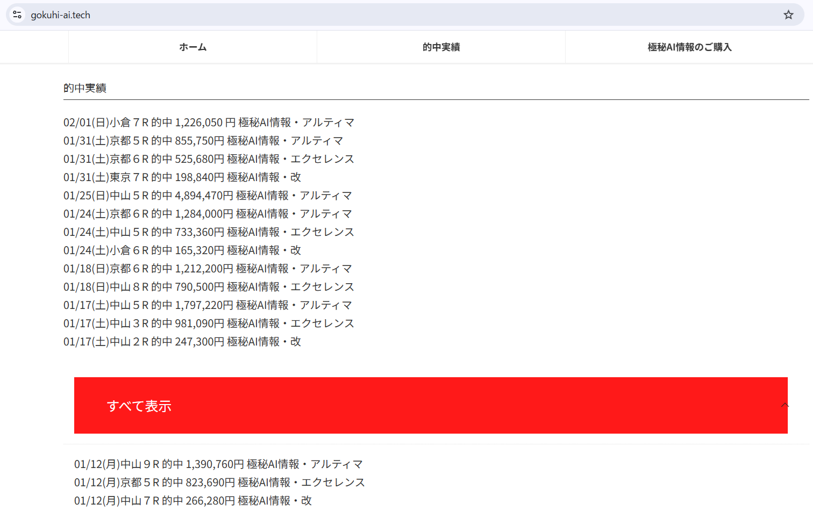Select the 01/25 中山5R 4,894,470円 entry
This screenshot has width=813, height=511.
pyautogui.click(x=208, y=196)
